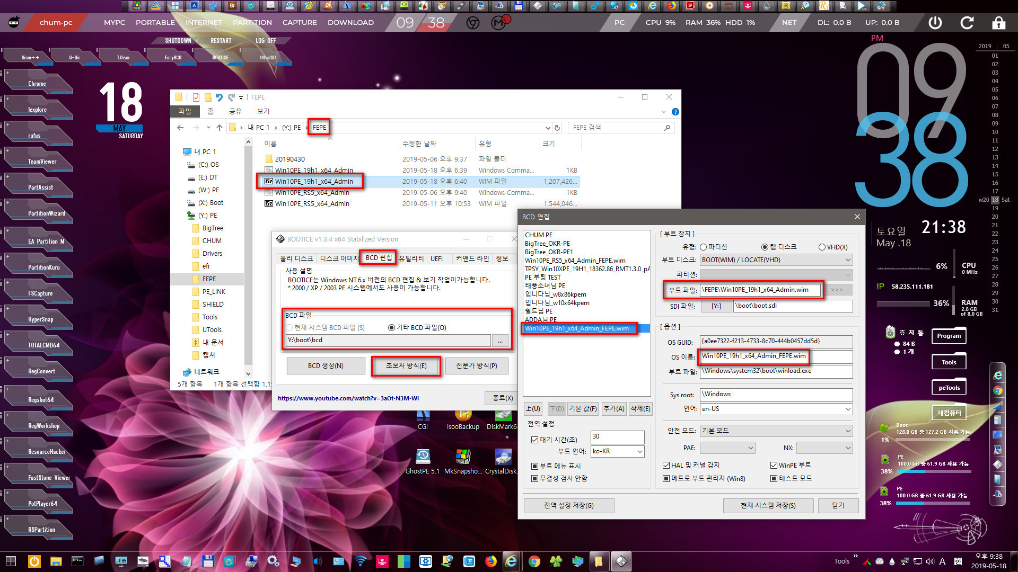Toggle 무결성 검사 안함 checkbox
The image size is (1018, 572).
coord(534,478)
